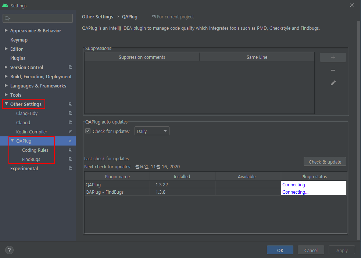Click the Plugin status column header

314,176
